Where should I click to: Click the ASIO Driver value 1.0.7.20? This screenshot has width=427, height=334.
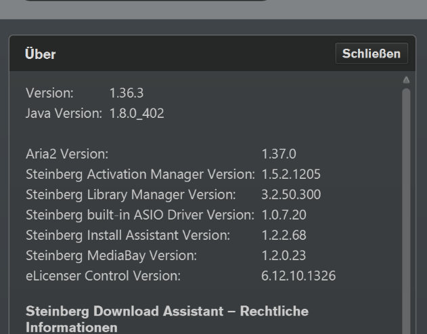(x=284, y=215)
